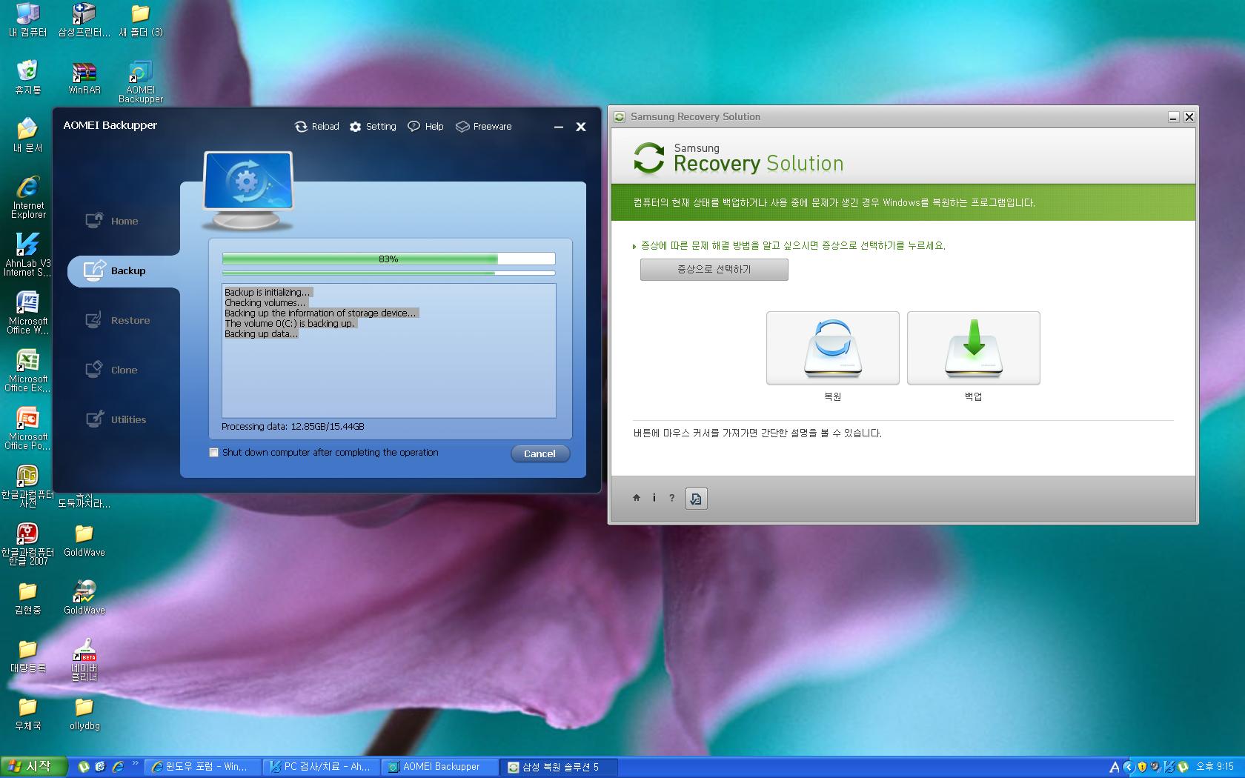Click the 증상으로 선택하기 button
The height and width of the screenshot is (778, 1245).
(x=714, y=270)
